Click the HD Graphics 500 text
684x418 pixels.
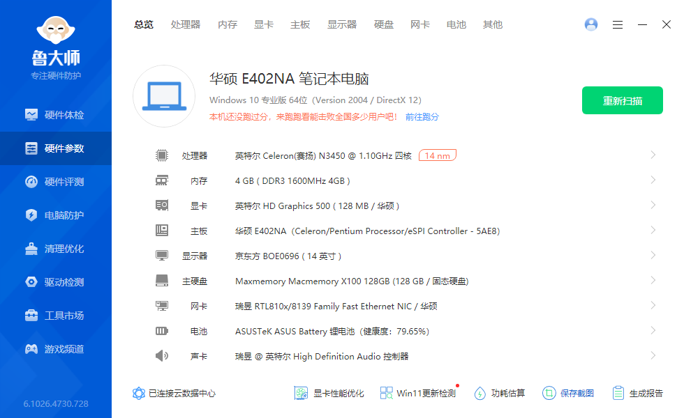(x=317, y=206)
